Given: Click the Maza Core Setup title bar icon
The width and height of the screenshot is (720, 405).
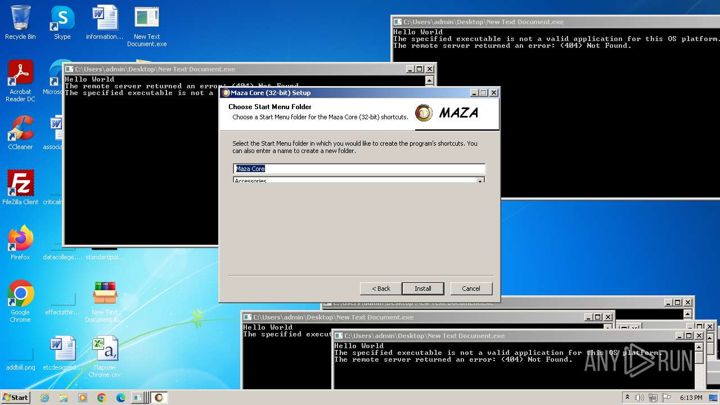Looking at the screenshot, I should 226,93.
